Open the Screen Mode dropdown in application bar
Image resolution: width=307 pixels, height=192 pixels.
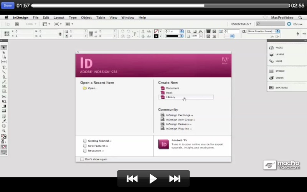58,24
